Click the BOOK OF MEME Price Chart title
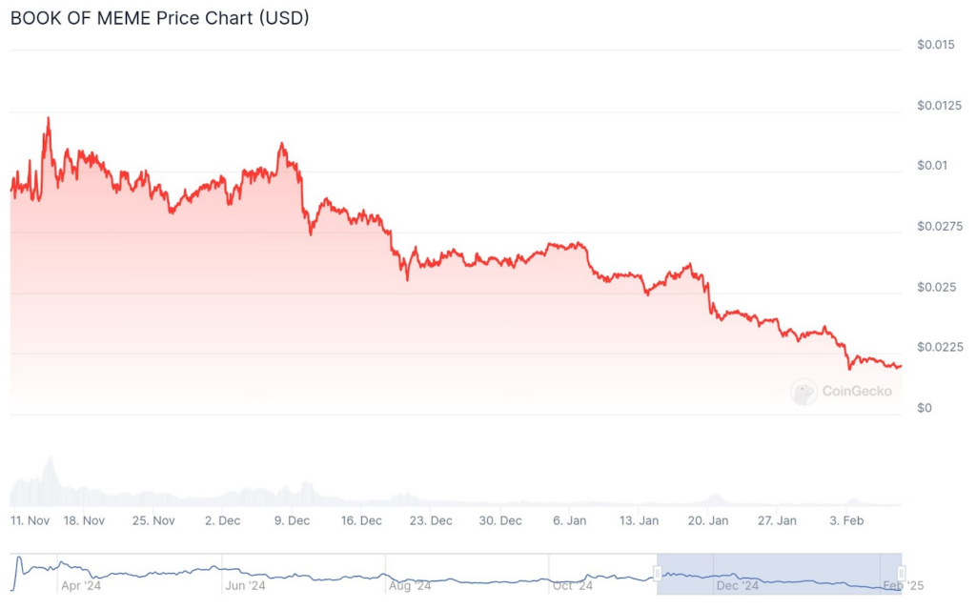The image size is (976, 609). point(160,17)
